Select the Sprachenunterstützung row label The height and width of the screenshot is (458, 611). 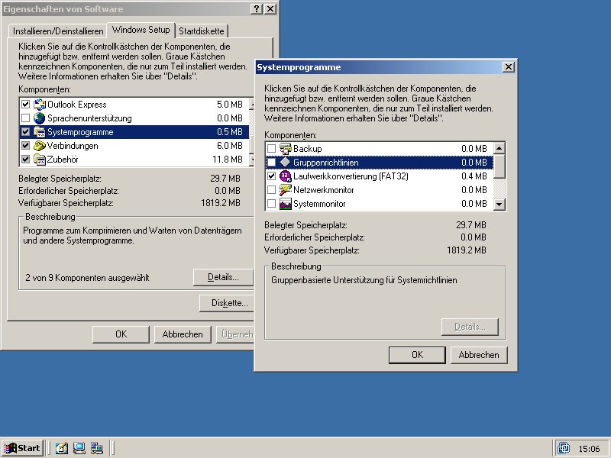click(89, 118)
